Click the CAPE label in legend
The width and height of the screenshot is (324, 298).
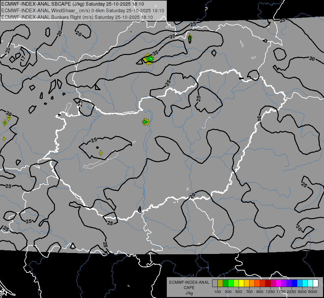(189, 287)
